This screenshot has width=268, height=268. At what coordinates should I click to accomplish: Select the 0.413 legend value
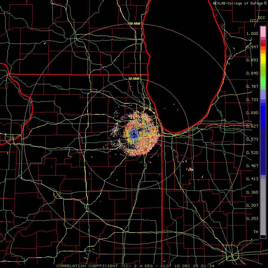[252, 179]
